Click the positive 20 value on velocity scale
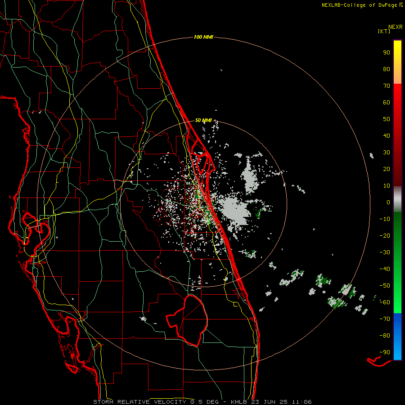The image size is (405, 405). point(387,169)
